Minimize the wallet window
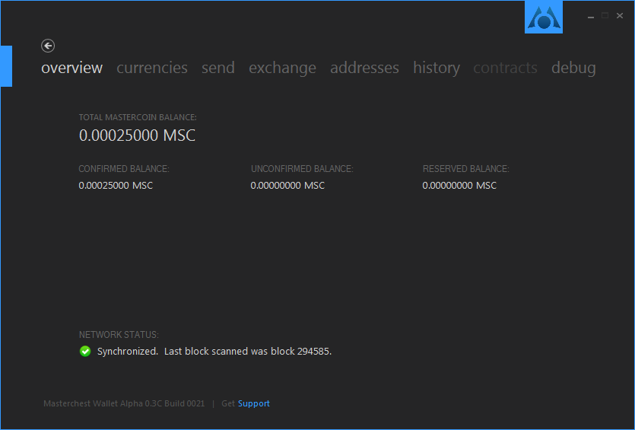The image size is (635, 430). (591, 16)
